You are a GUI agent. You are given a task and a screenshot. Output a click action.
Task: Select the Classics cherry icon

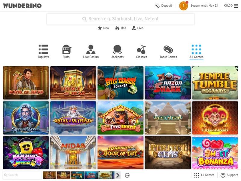coord(141,49)
